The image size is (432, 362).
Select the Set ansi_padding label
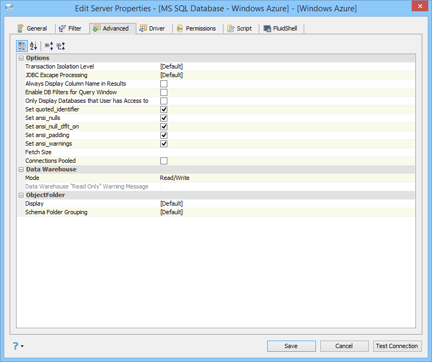(47, 135)
